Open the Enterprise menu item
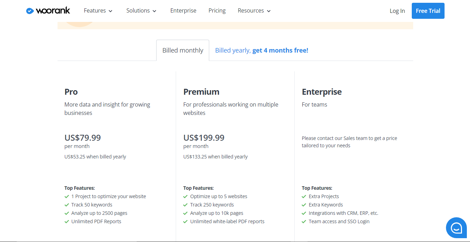 (183, 11)
